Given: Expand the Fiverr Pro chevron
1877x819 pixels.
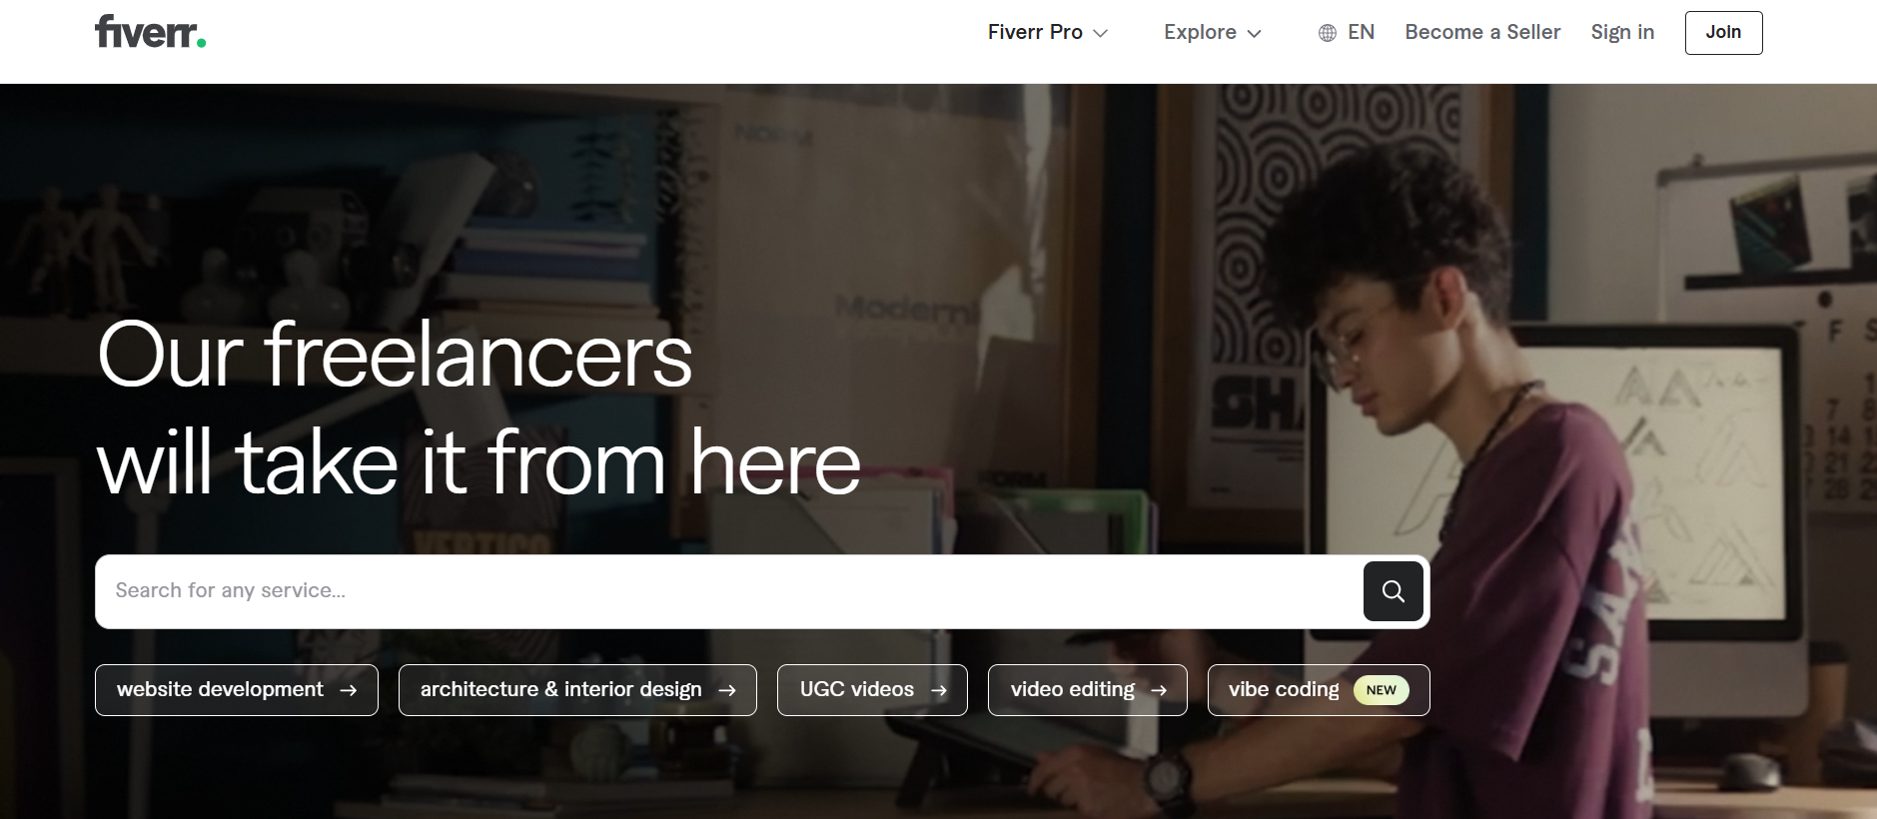Looking at the screenshot, I should [x=1100, y=33].
